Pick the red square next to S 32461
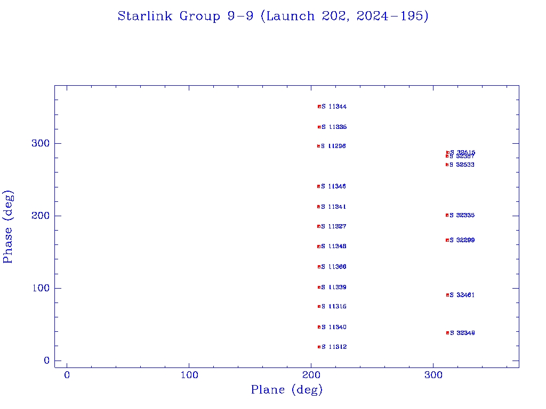The height and width of the screenshot is (409, 546). pos(447,295)
